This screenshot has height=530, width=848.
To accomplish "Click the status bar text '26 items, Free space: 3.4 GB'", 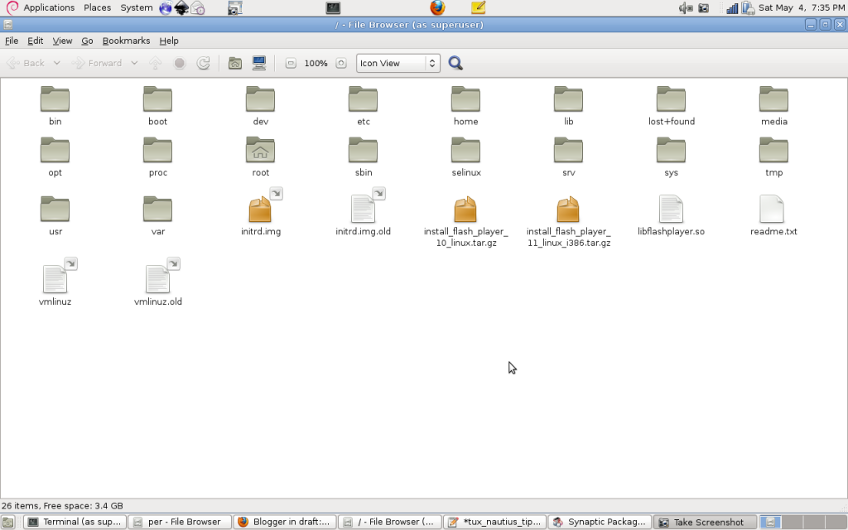I will point(62,506).
